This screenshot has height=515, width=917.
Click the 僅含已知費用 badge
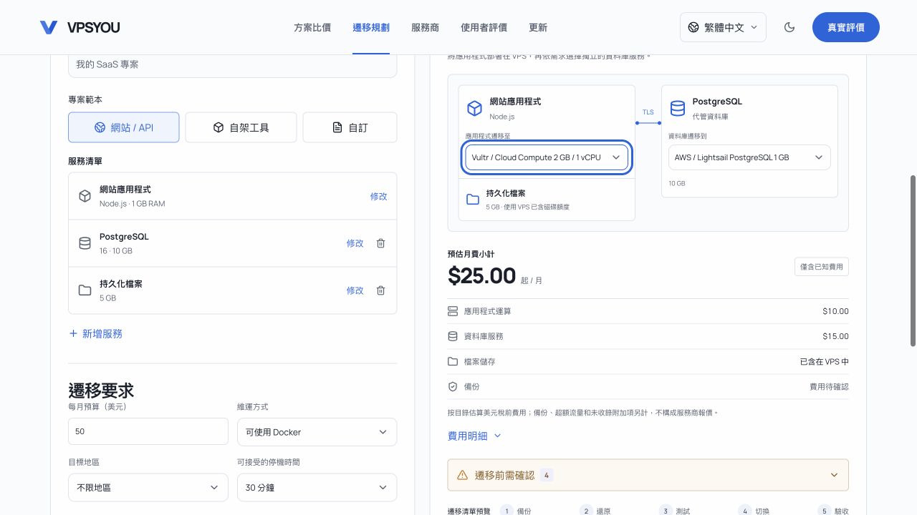click(x=822, y=267)
